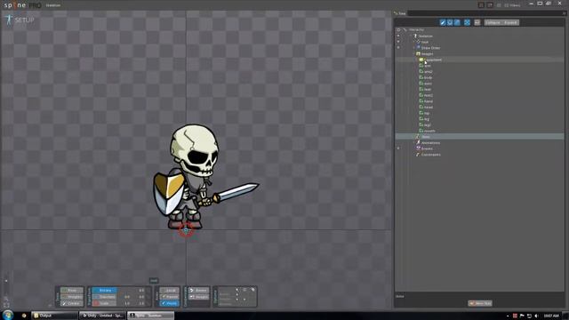Screen dimensions: 569x320
Task: Toggle bones filter icon in tree toolbar
Action: point(443,22)
